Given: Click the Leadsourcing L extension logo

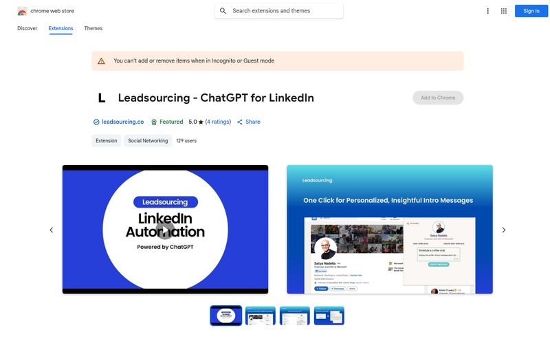Looking at the screenshot, I should pos(101,98).
